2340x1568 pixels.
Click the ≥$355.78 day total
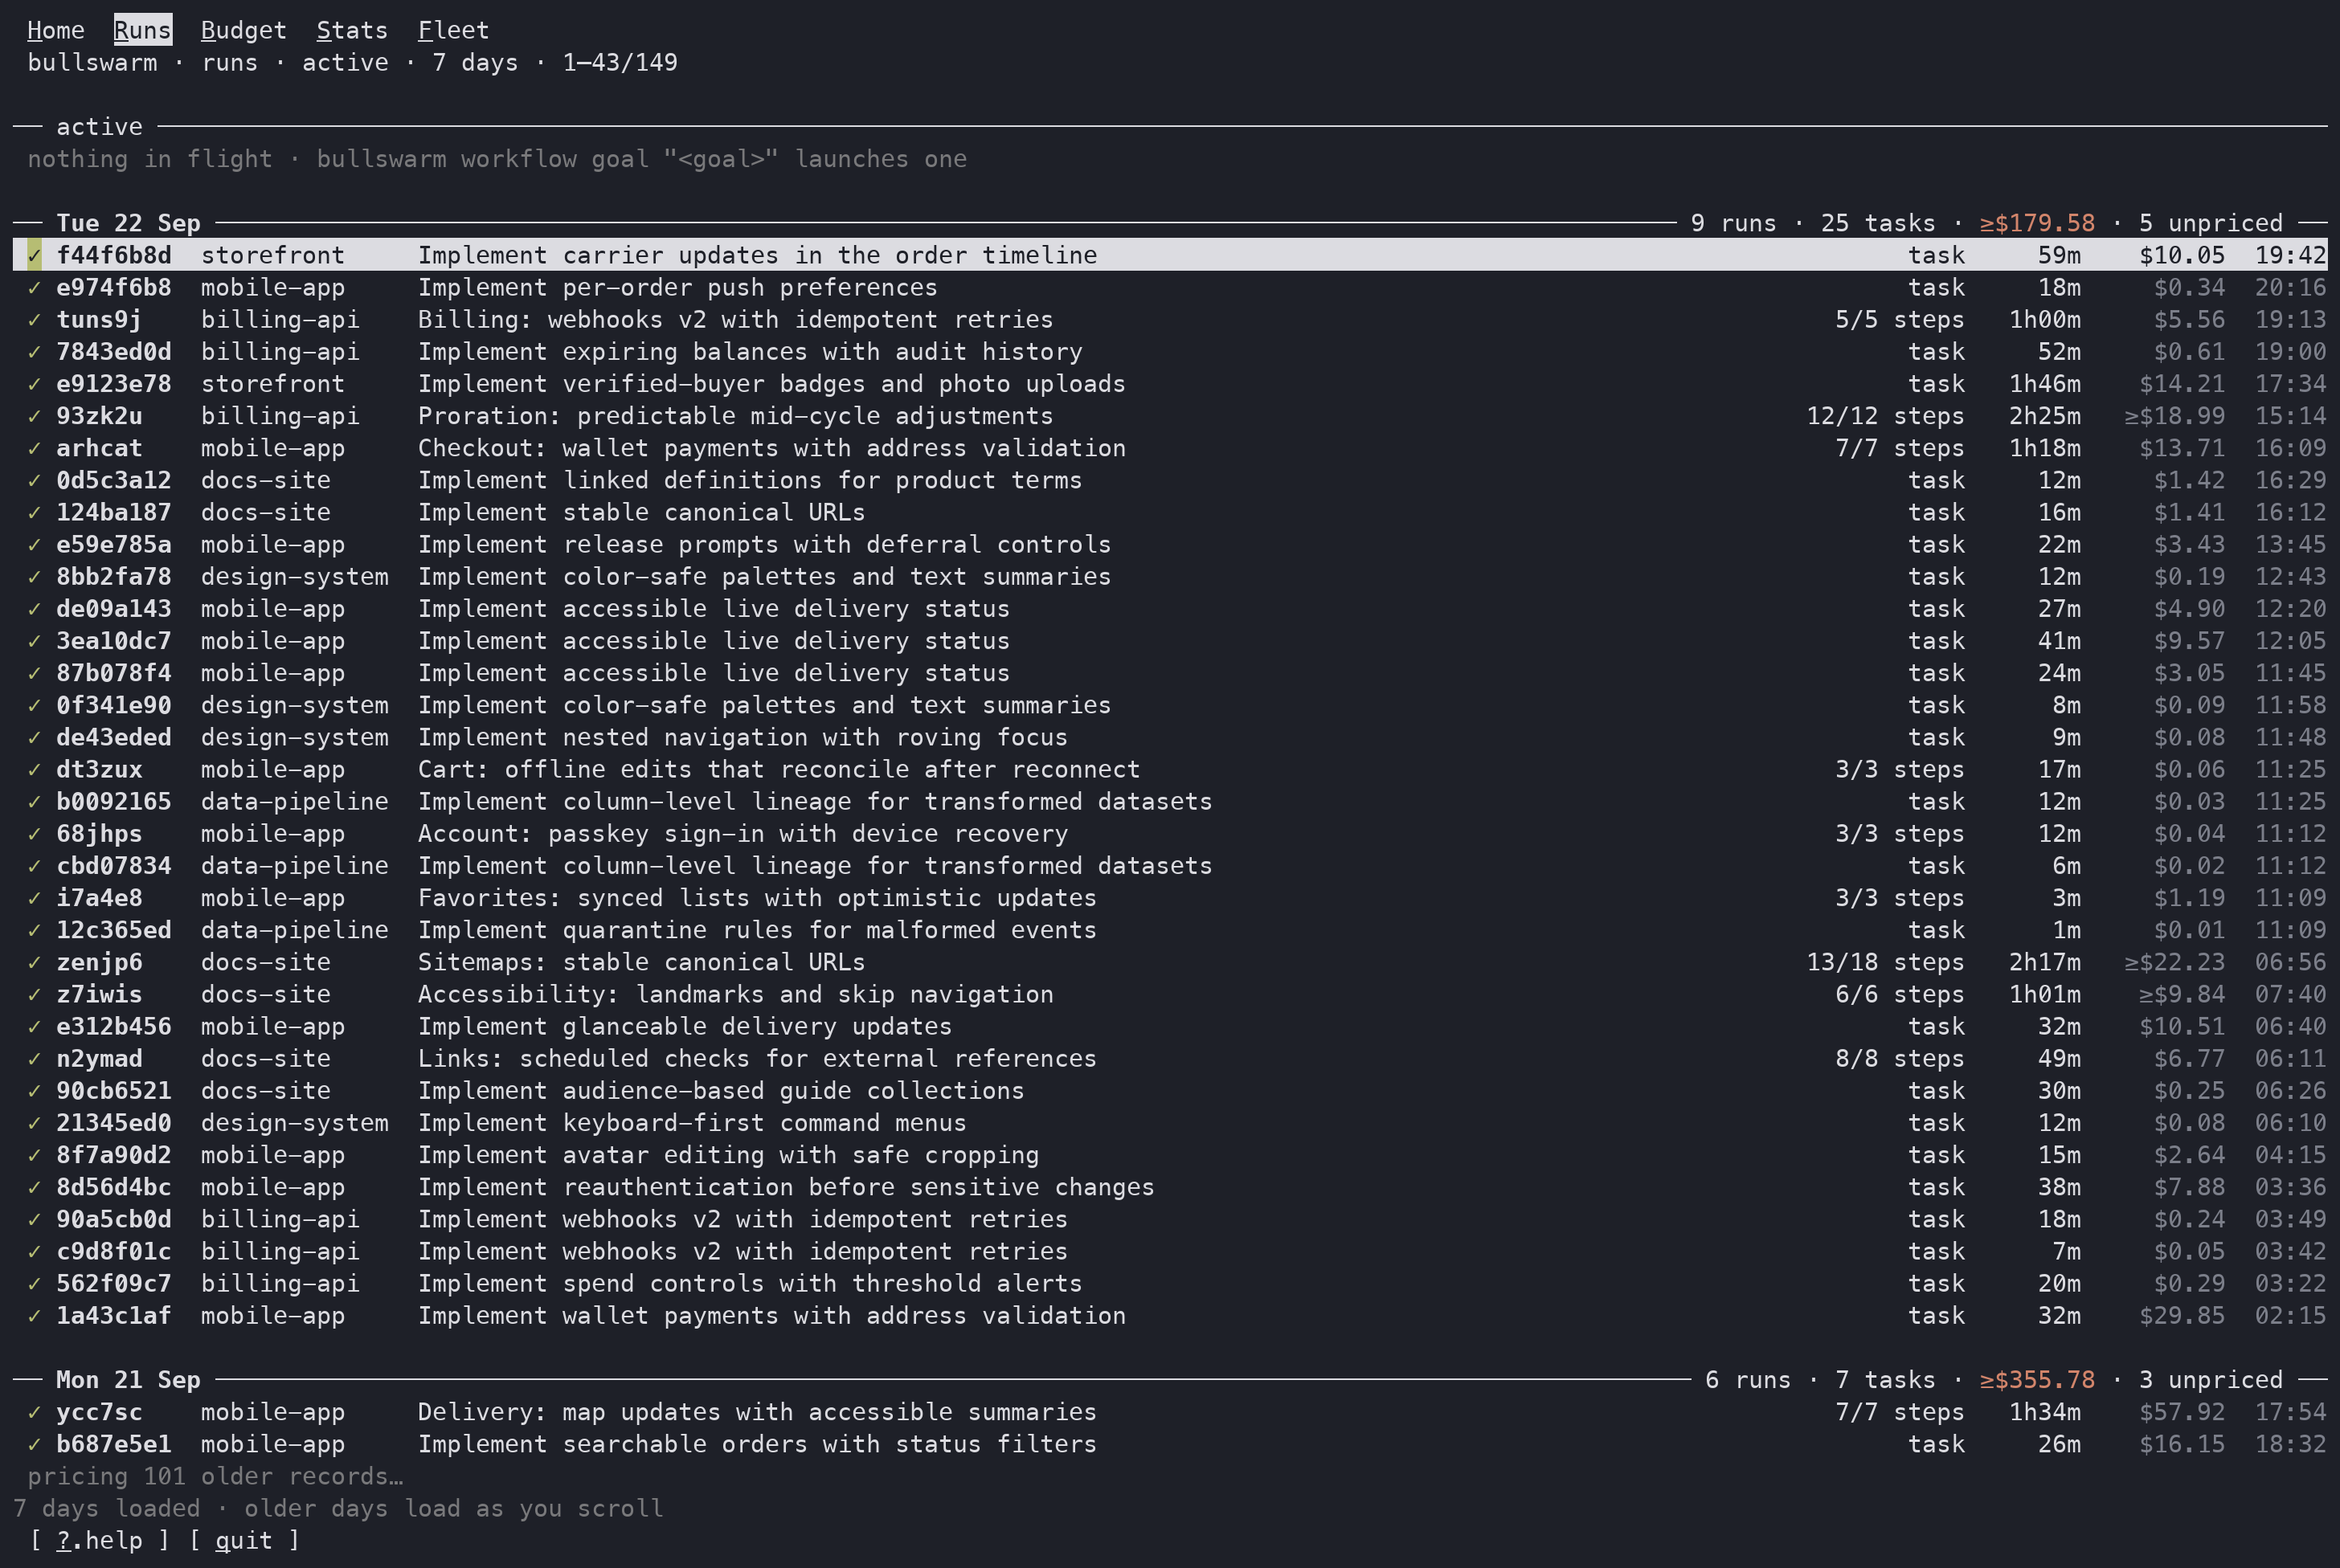coord(2037,1380)
